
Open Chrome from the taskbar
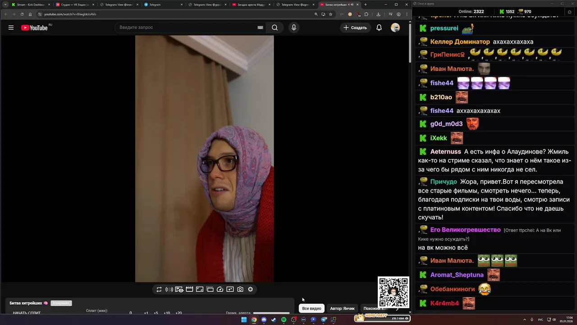click(x=254, y=320)
